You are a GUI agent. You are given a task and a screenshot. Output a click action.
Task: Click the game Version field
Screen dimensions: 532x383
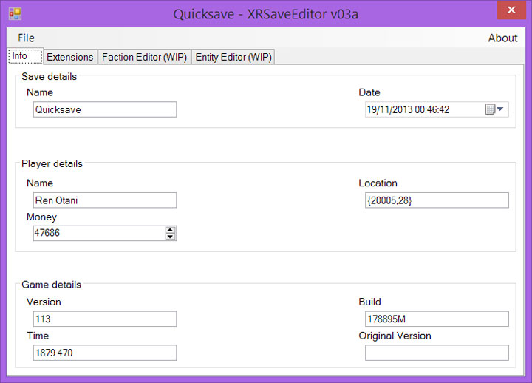click(x=104, y=319)
